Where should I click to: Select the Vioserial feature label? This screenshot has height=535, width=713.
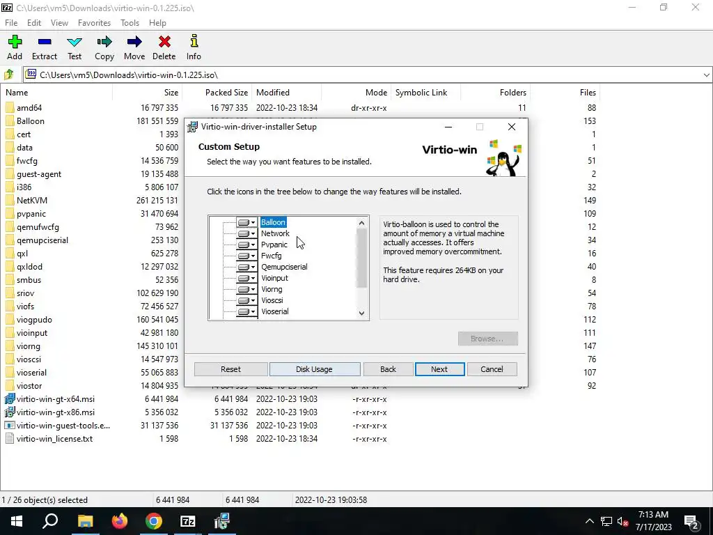tap(274, 311)
